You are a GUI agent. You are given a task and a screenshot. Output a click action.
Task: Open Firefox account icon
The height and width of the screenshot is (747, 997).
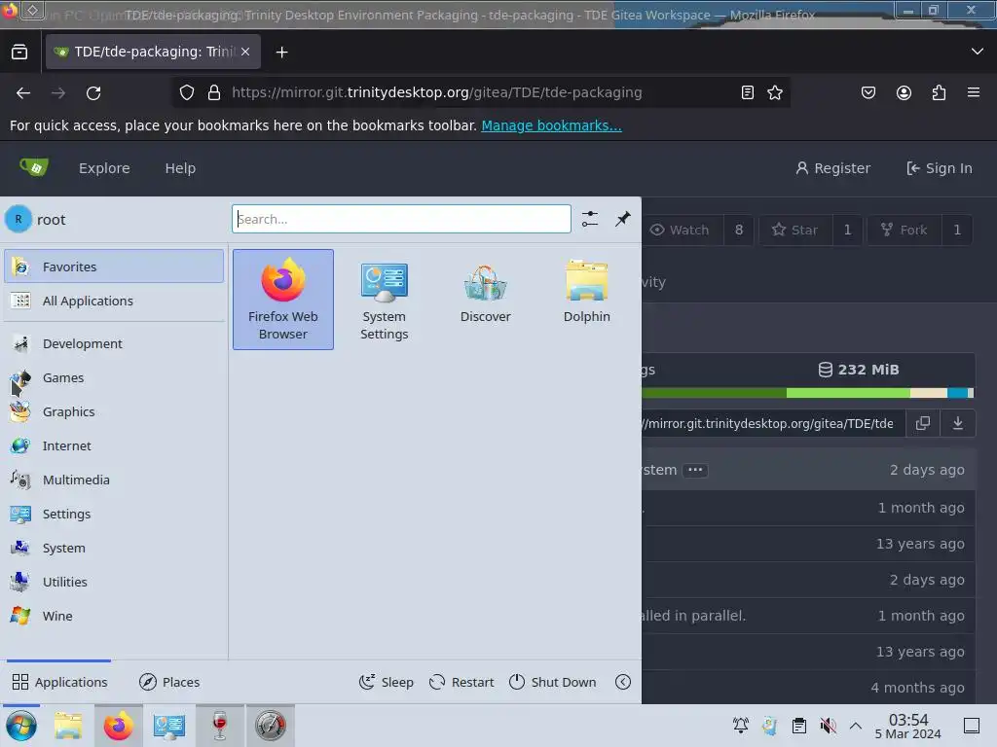(904, 92)
